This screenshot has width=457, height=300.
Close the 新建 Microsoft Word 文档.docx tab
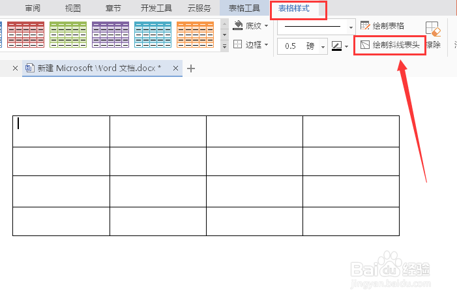[x=175, y=68]
